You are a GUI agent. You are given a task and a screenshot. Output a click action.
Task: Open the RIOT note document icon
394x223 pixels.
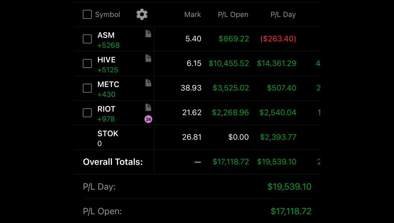click(148, 107)
